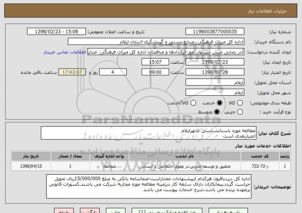This screenshot has height=213, width=302.
Task: Click the ساعت باقی مانده label
Action: click(39, 72)
